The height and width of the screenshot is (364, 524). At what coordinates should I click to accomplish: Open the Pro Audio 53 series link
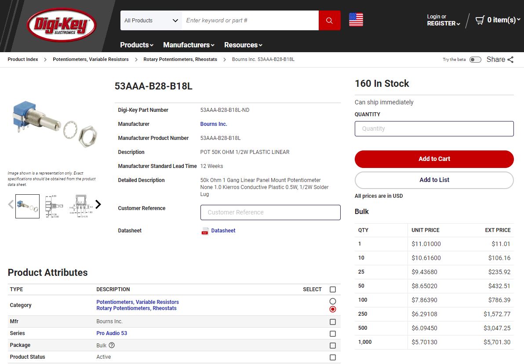[112, 333]
